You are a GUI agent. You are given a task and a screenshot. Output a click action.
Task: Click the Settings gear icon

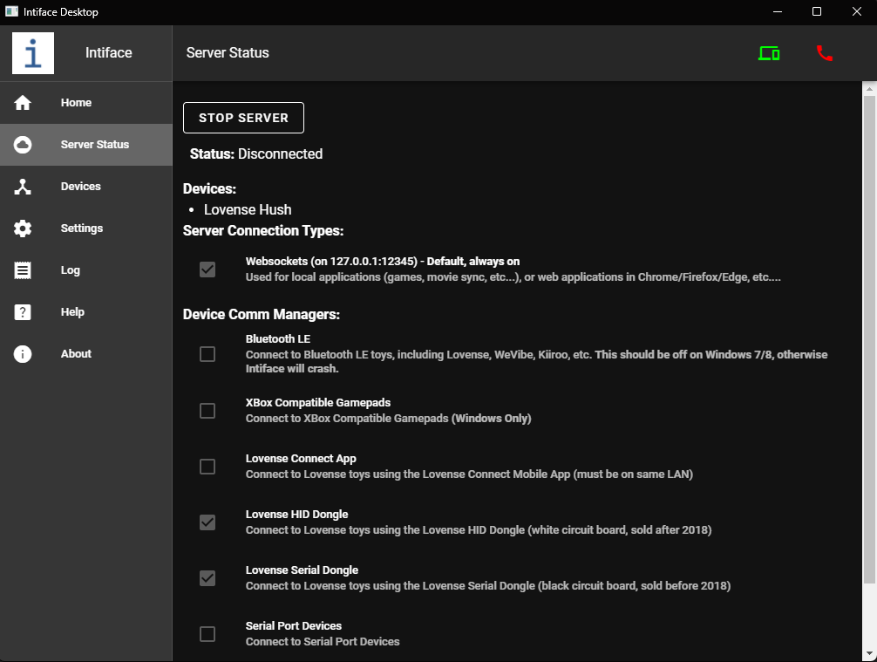[23, 229]
